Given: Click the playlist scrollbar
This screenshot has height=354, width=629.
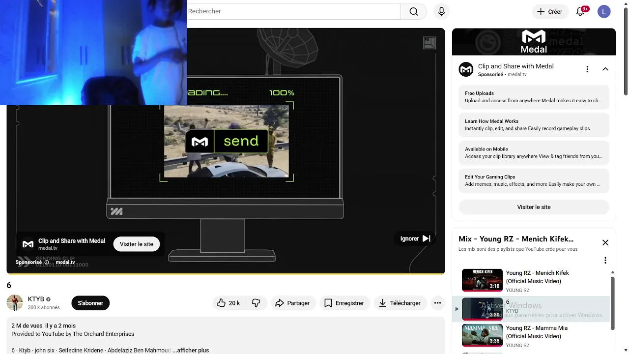Looking at the screenshot, I should click(613, 303).
